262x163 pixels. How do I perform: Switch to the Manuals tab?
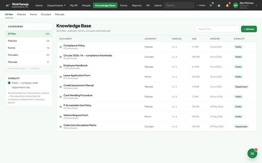60,15
